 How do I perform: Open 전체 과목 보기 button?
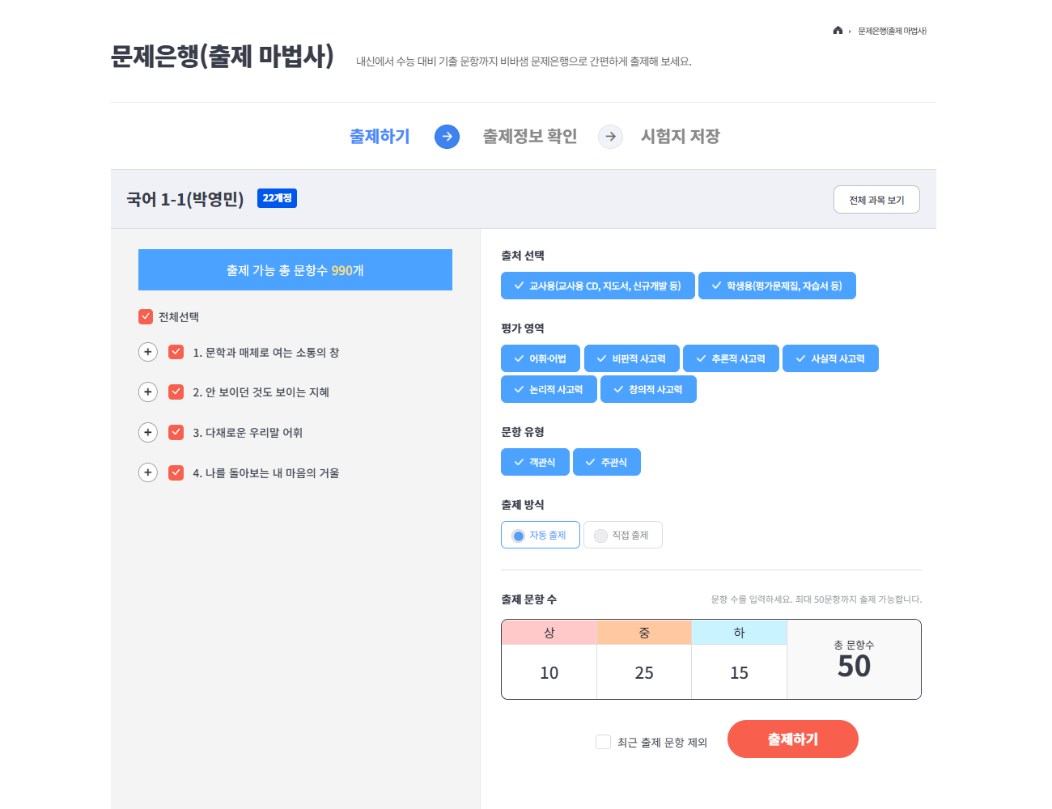point(876,200)
